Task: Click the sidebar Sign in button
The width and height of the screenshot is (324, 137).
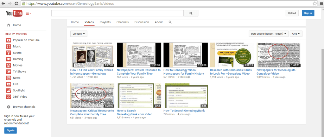Action: [10, 130]
